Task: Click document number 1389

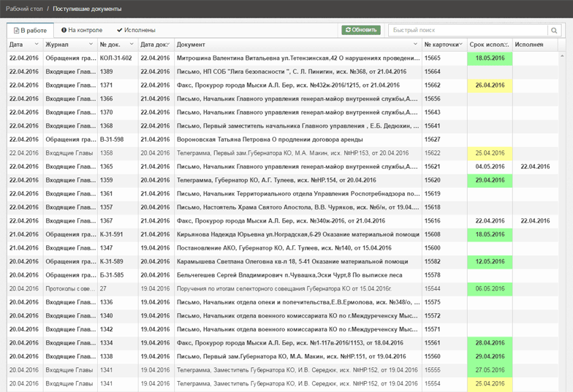Action: [107, 72]
